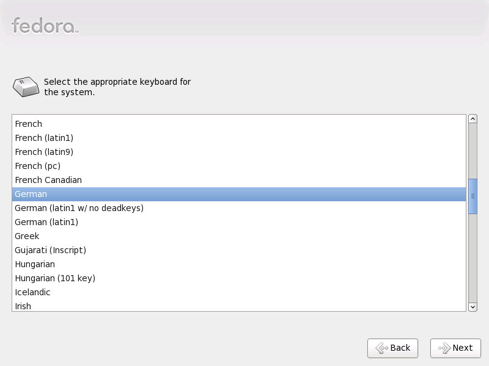Select French keyboard layout

239,124
